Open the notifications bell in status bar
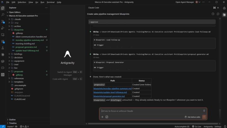 225,126
